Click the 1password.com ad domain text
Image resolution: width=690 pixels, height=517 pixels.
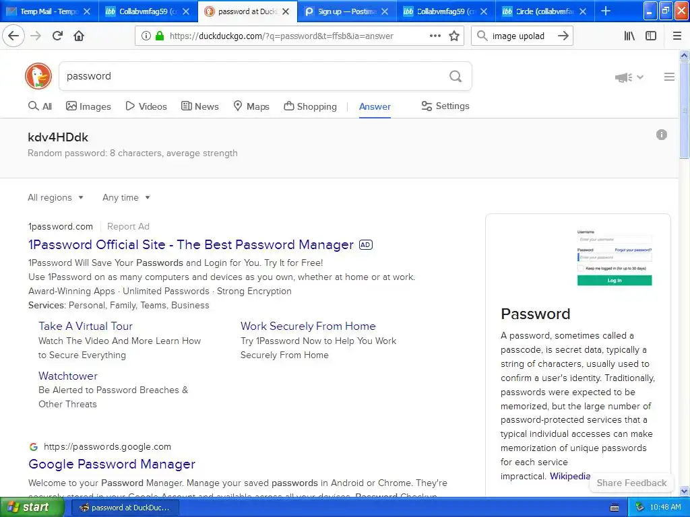61,226
